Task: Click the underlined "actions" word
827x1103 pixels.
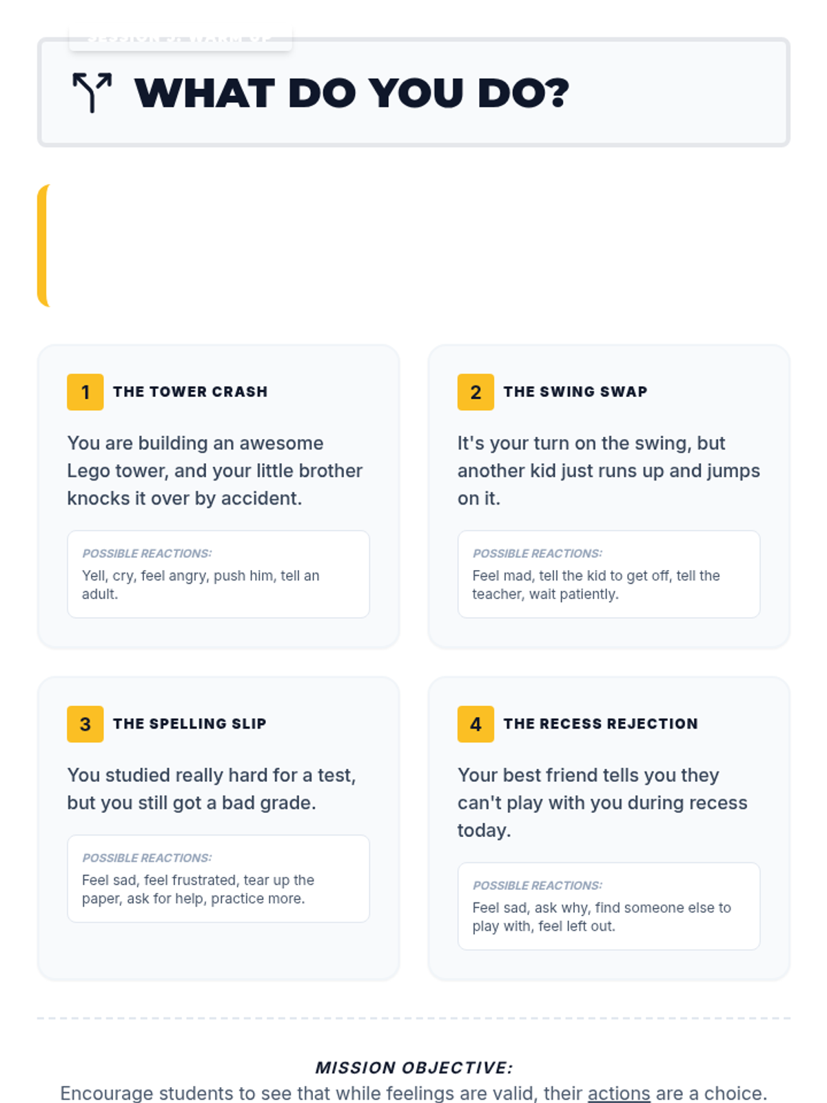Action: tap(619, 1093)
